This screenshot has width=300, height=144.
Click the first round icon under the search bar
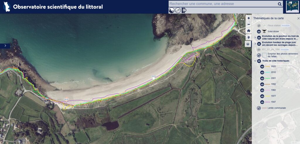click(x=172, y=10)
